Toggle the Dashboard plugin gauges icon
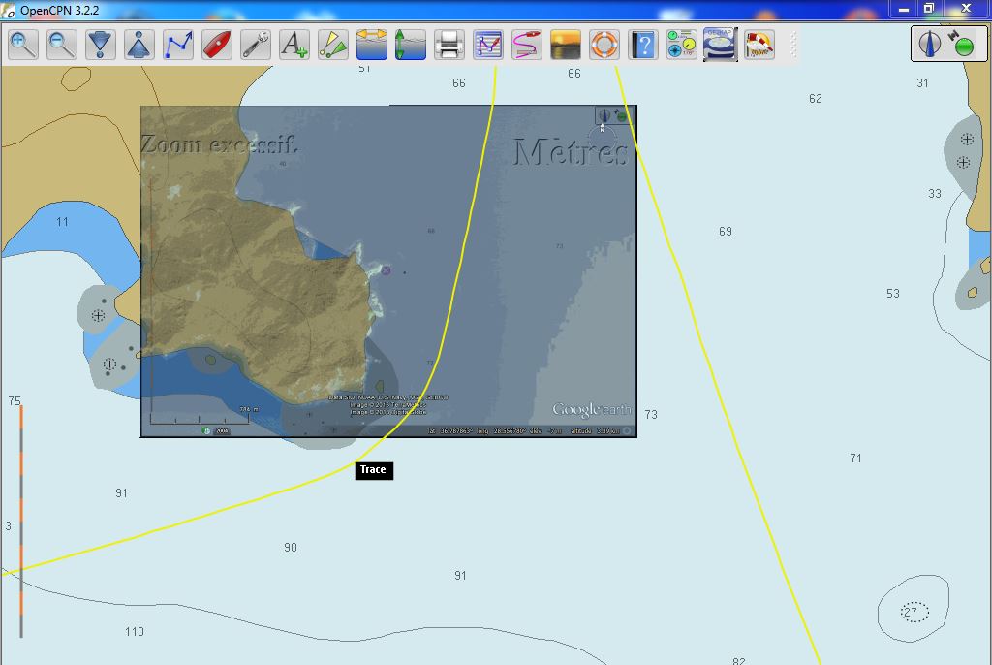 click(x=681, y=45)
